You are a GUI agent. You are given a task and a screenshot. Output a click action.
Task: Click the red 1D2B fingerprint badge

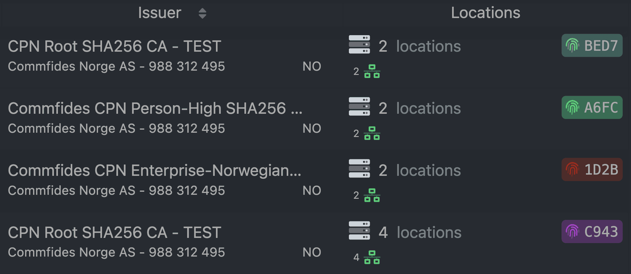coord(592,170)
